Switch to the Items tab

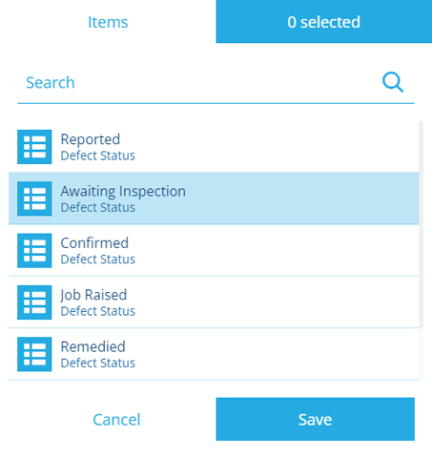pos(108,22)
